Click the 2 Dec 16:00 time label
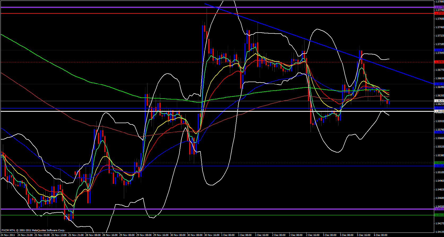Image resolution: width=444 pixels, height=237 pixels. (313, 235)
